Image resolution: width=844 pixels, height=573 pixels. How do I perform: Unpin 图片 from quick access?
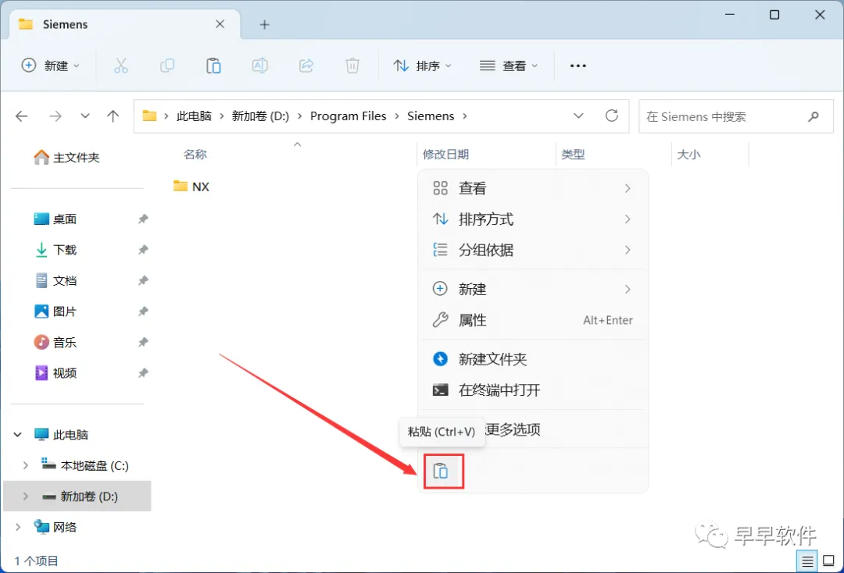[x=143, y=311]
